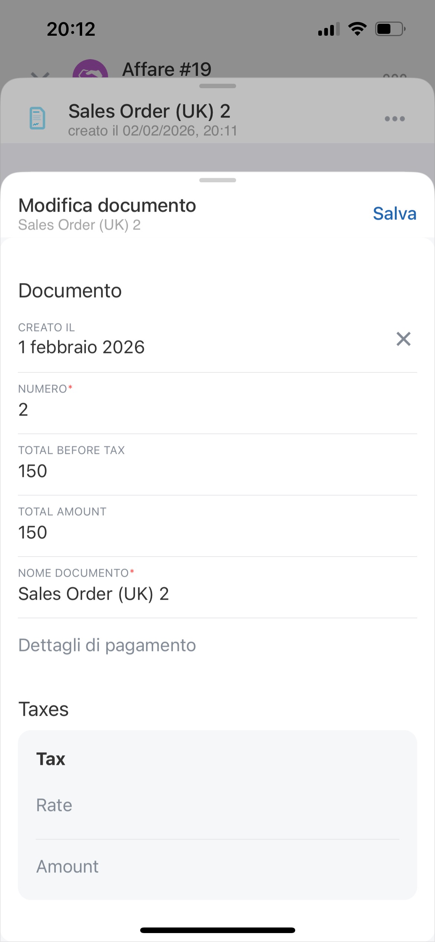This screenshot has height=942, width=435.
Task: Tap the tax Amount field
Action: coord(217,866)
